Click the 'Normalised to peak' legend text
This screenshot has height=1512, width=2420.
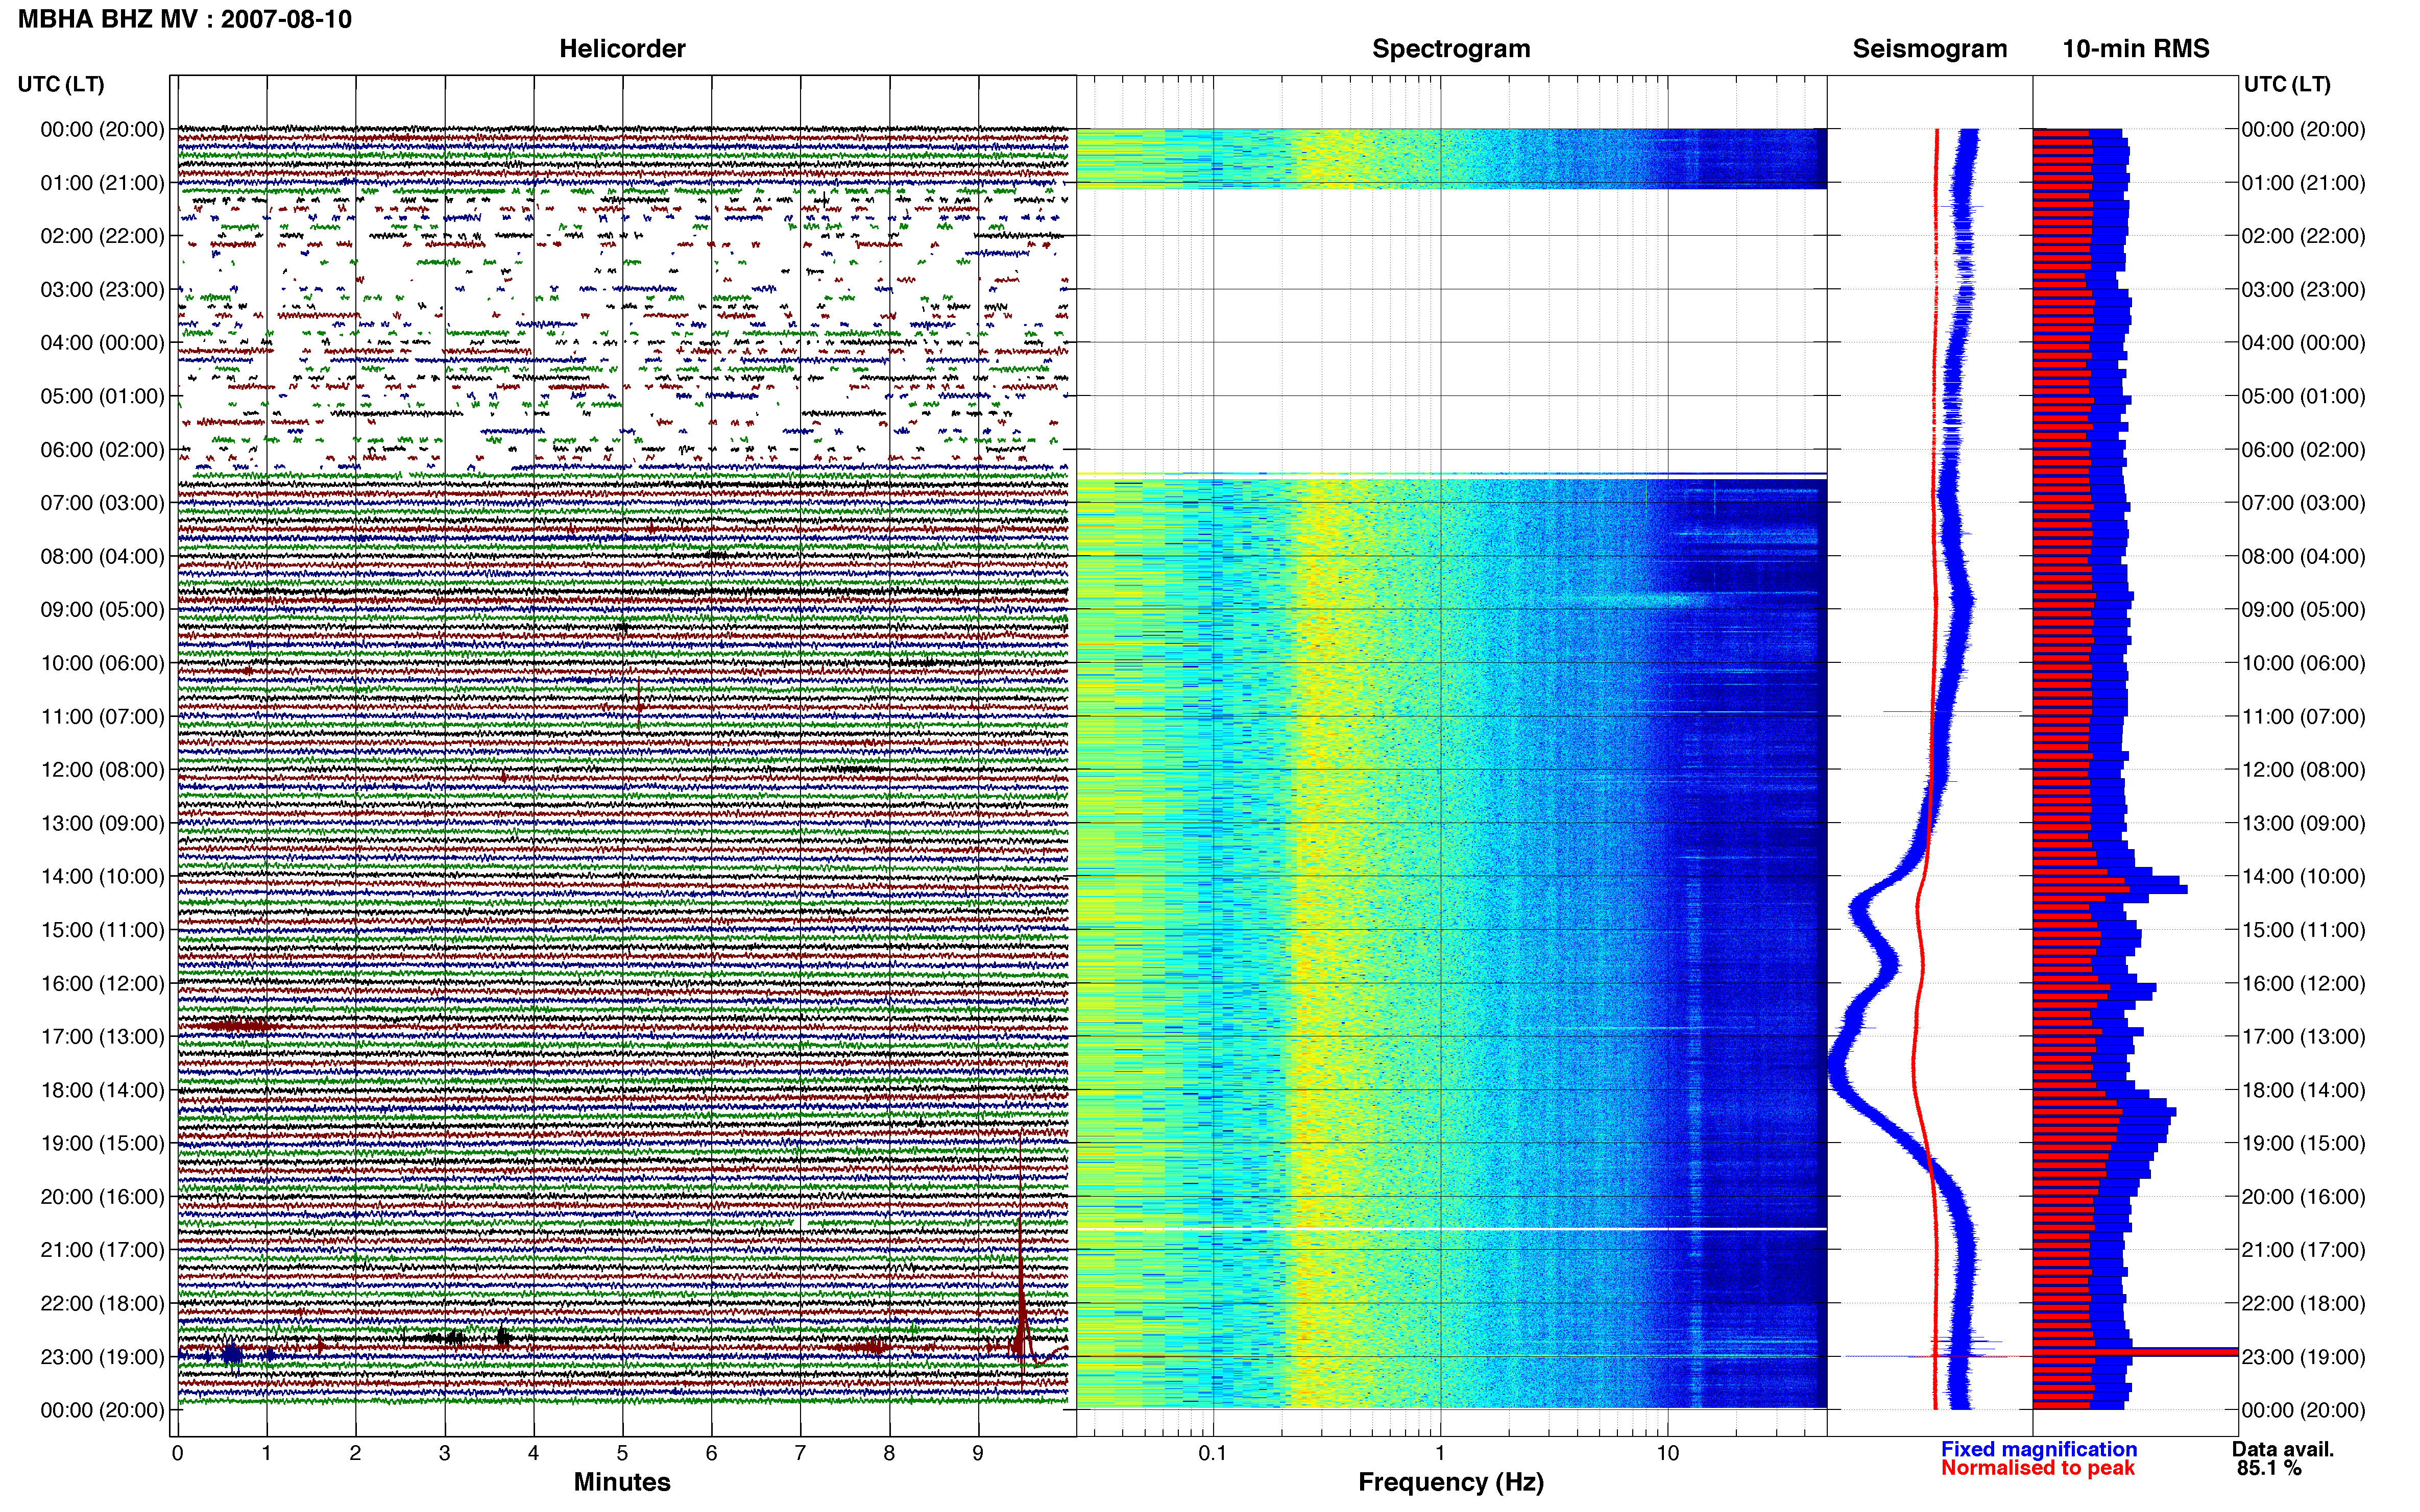click(x=2038, y=1468)
